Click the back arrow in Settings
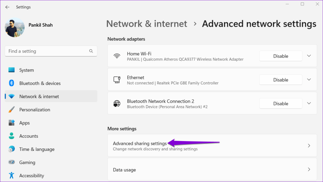 pyautogui.click(x=7, y=7)
